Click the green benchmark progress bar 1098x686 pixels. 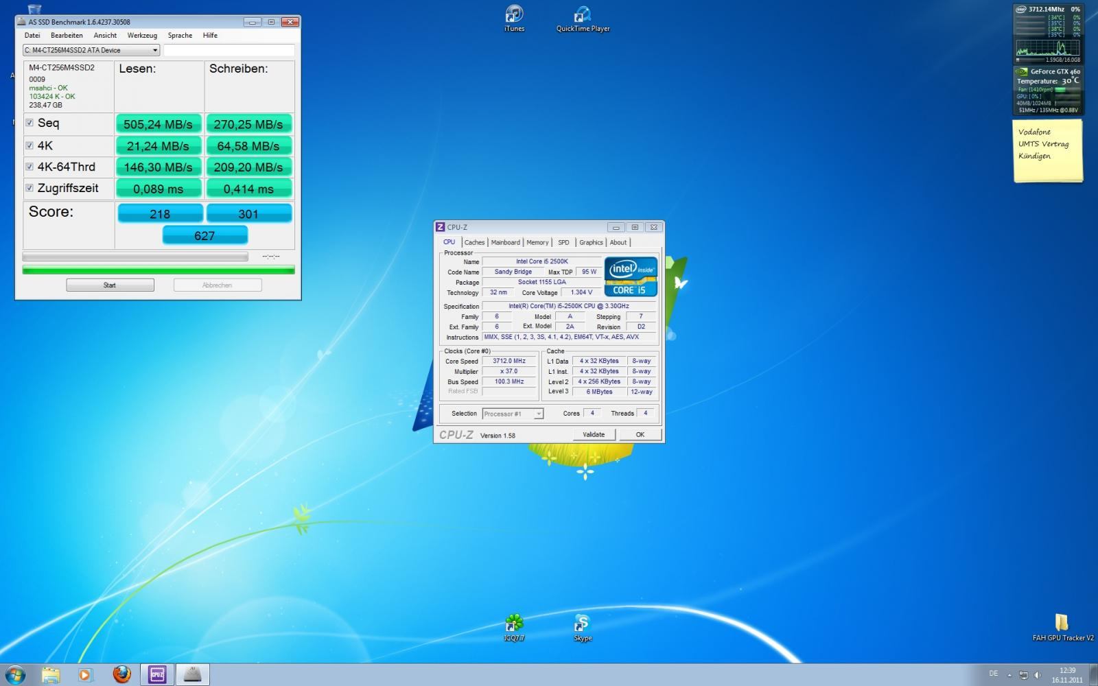pyautogui.click(x=159, y=270)
